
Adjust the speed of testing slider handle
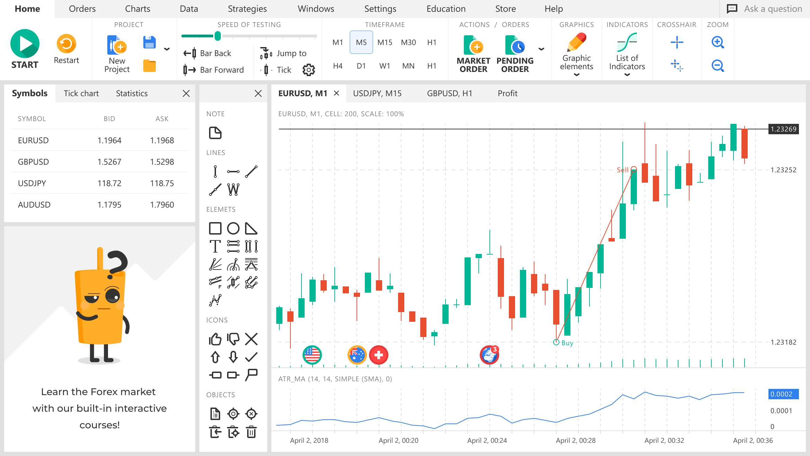(218, 36)
